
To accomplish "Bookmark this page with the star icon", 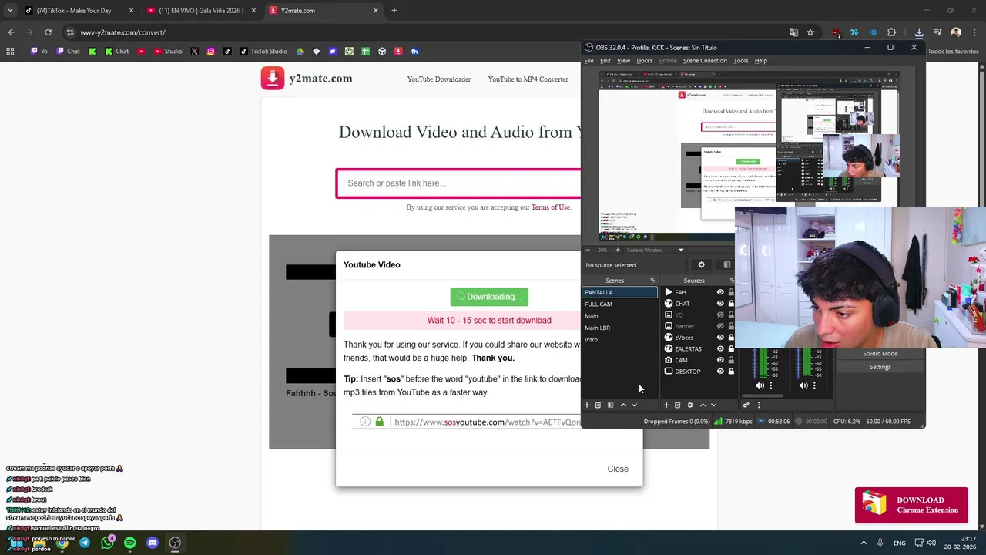I will click(810, 32).
